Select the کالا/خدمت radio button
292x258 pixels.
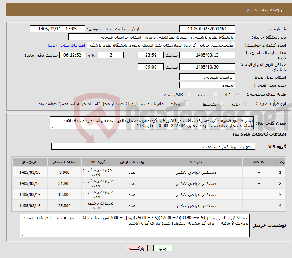click(x=189, y=94)
